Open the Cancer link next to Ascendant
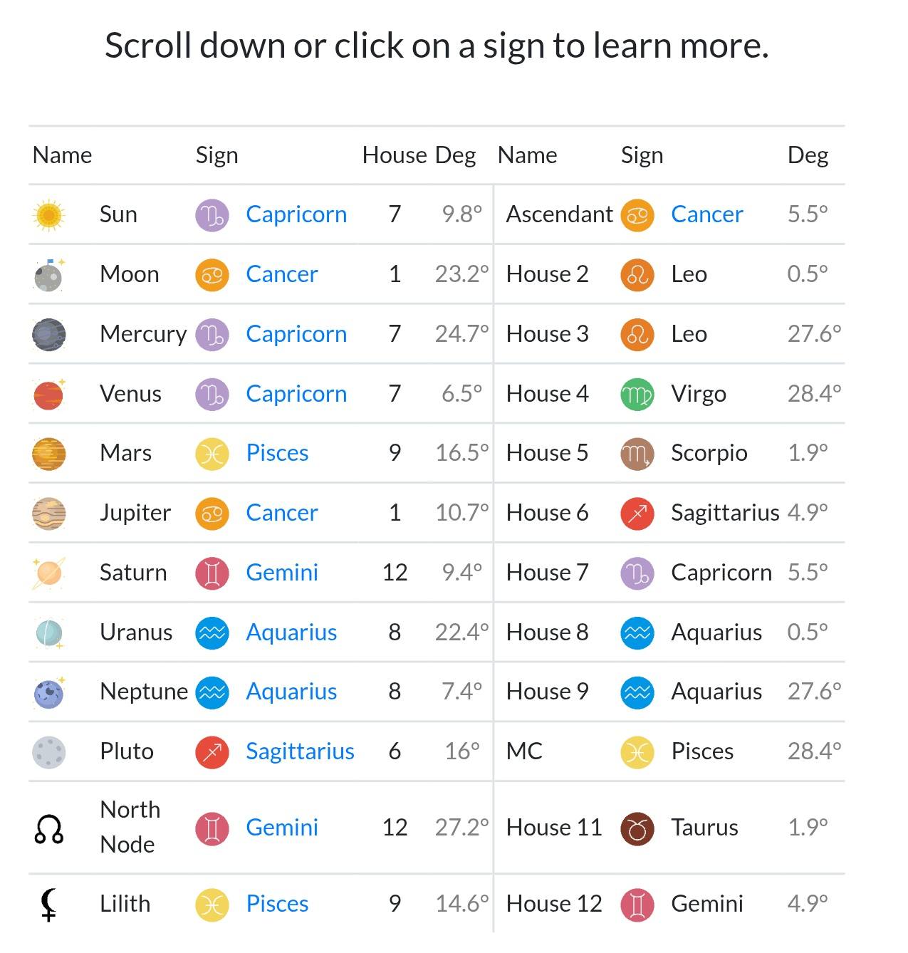 (707, 214)
